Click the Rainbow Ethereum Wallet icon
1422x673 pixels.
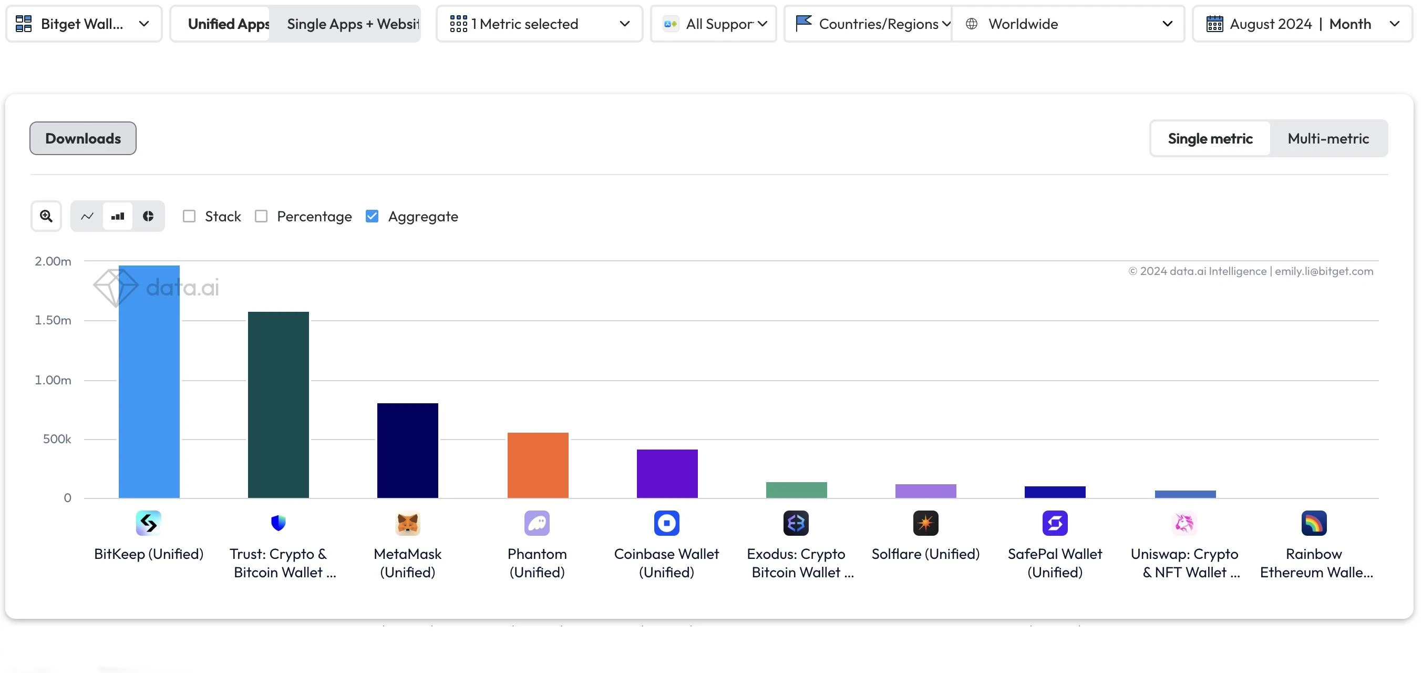pyautogui.click(x=1315, y=523)
